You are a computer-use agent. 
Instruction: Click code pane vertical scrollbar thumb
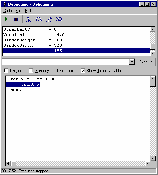(x=153, y=84)
